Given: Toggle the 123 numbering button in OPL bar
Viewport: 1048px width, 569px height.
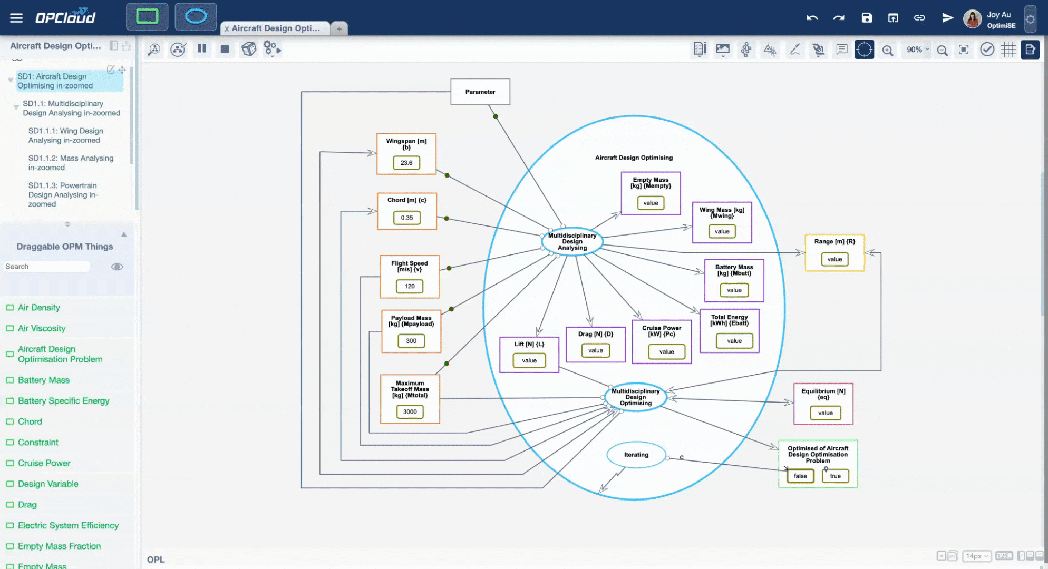Looking at the screenshot, I should tap(1004, 556).
